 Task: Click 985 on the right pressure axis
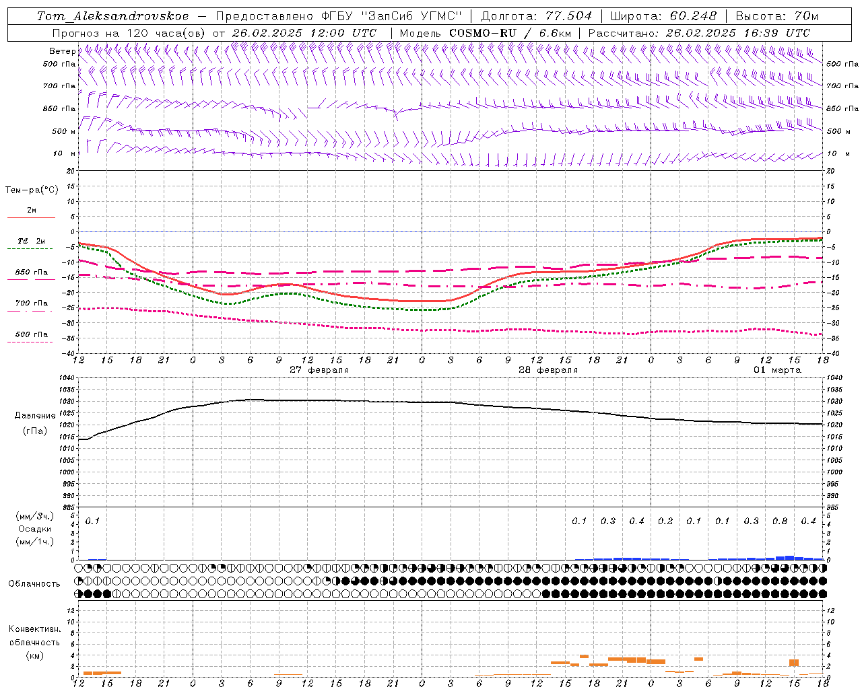[x=834, y=507]
